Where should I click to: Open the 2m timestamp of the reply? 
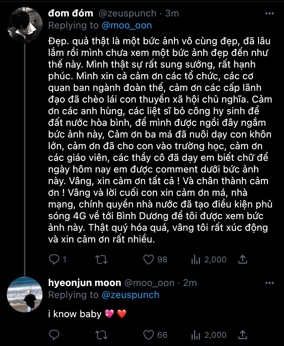pyautogui.click(x=190, y=283)
